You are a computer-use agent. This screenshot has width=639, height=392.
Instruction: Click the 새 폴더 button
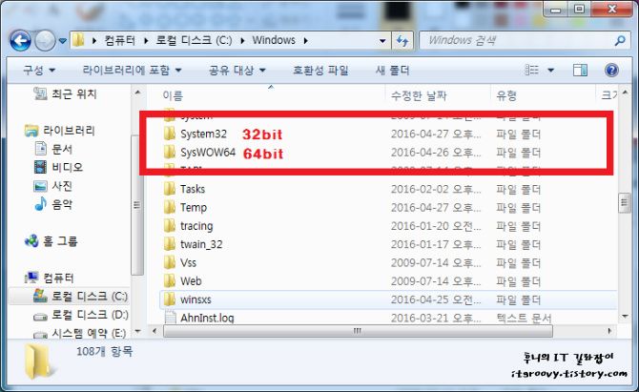click(392, 71)
